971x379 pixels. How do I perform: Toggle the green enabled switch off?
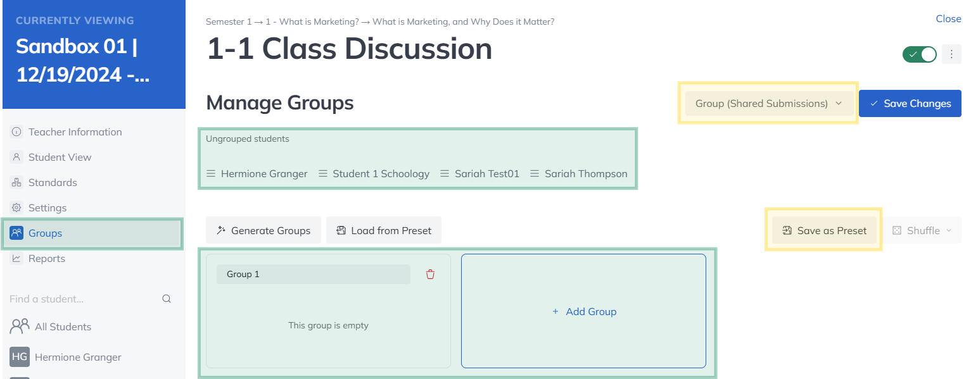(x=920, y=54)
